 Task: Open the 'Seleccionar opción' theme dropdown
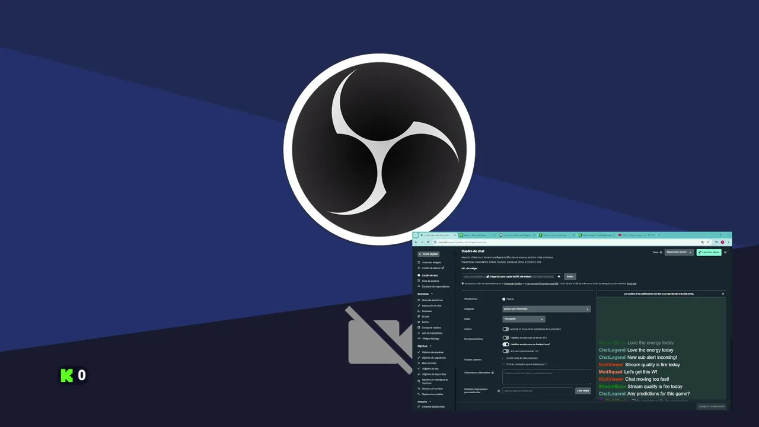pos(679,252)
